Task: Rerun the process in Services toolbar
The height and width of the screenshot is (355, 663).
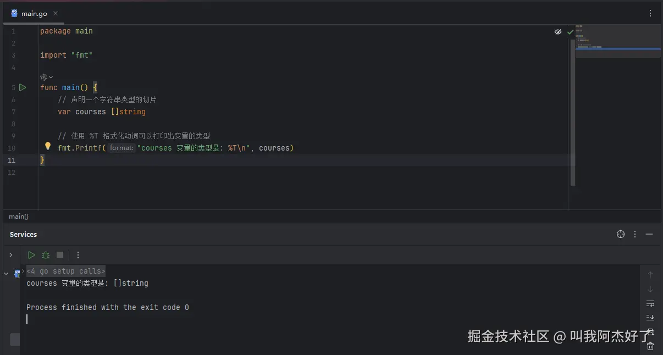Action: point(31,255)
